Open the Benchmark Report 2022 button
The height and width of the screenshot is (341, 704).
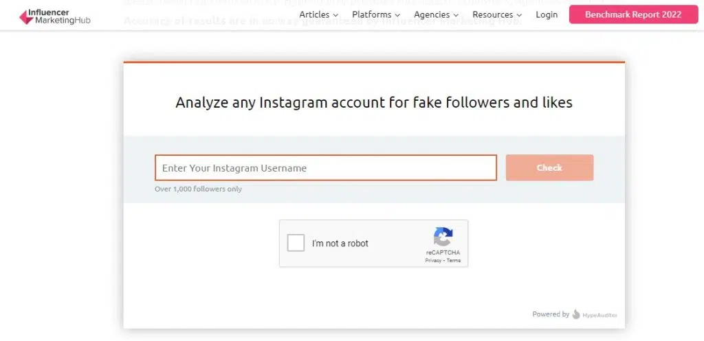(x=633, y=14)
